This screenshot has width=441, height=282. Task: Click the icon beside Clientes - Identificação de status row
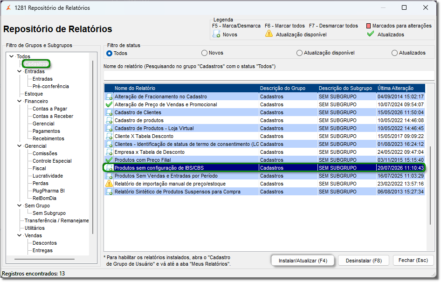pos(109,144)
